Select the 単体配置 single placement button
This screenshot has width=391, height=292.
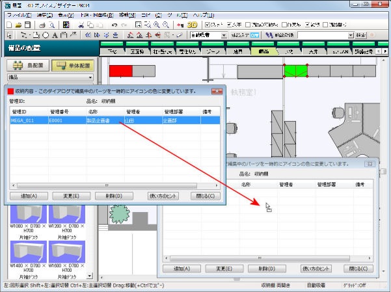[71, 66]
